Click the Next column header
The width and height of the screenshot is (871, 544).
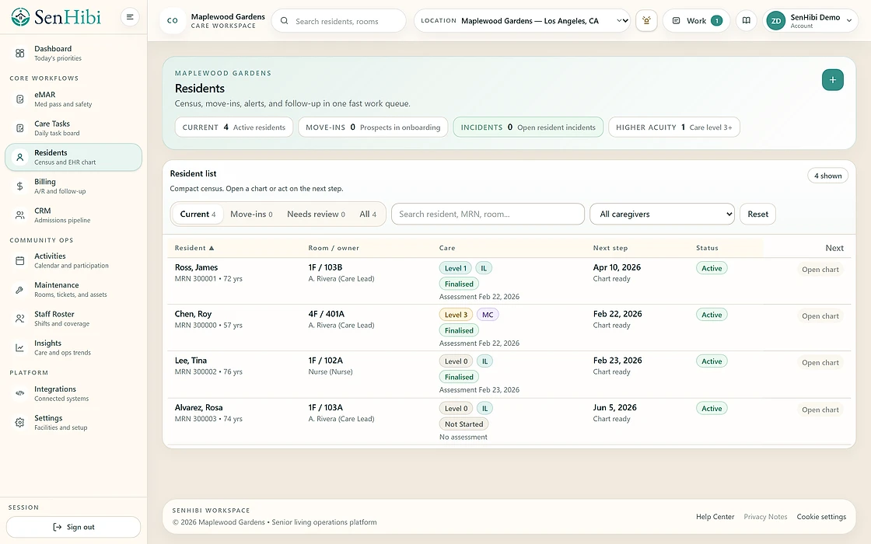pyautogui.click(x=834, y=248)
